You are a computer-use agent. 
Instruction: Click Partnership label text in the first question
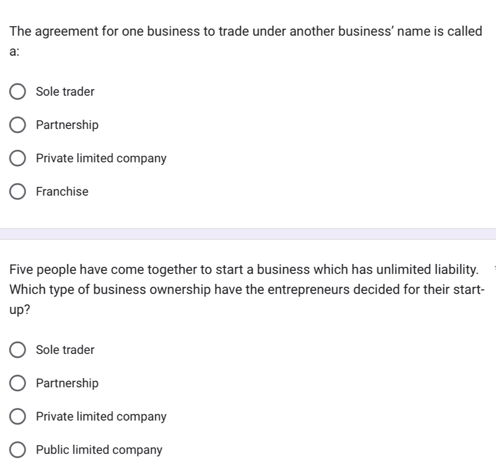click(67, 126)
